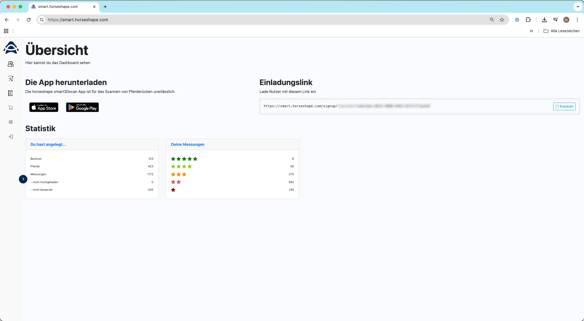Go back with the browser back arrow
The width and height of the screenshot is (584, 321).
7,20
